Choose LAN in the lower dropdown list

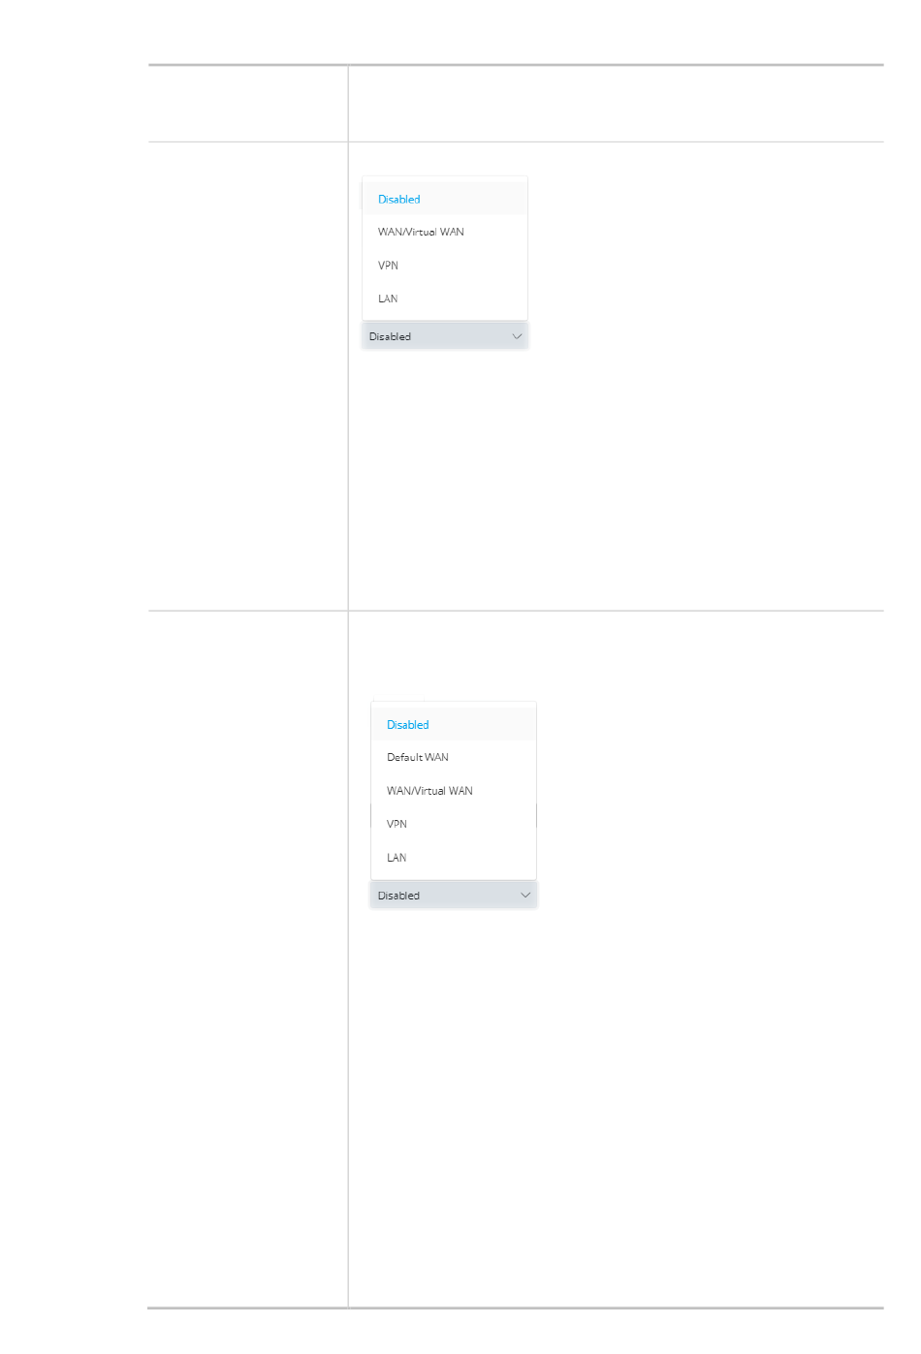[454, 858]
